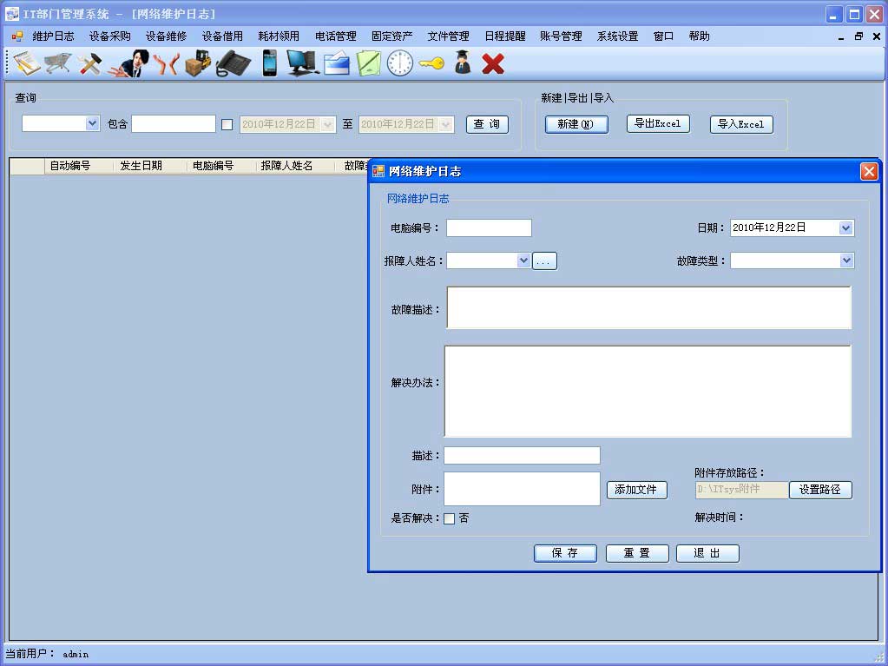
Task: Open the 文件管理 menu
Action: click(448, 36)
